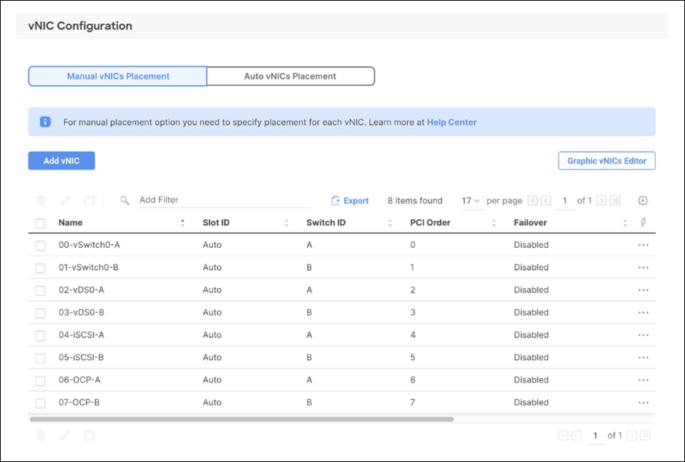Image resolution: width=685 pixels, height=462 pixels.
Task: Open actions menu for 06-OCP-A row
Action: (643, 380)
